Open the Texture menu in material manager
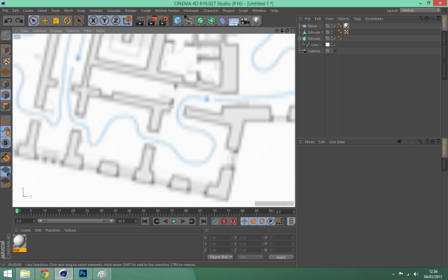 click(x=70, y=230)
